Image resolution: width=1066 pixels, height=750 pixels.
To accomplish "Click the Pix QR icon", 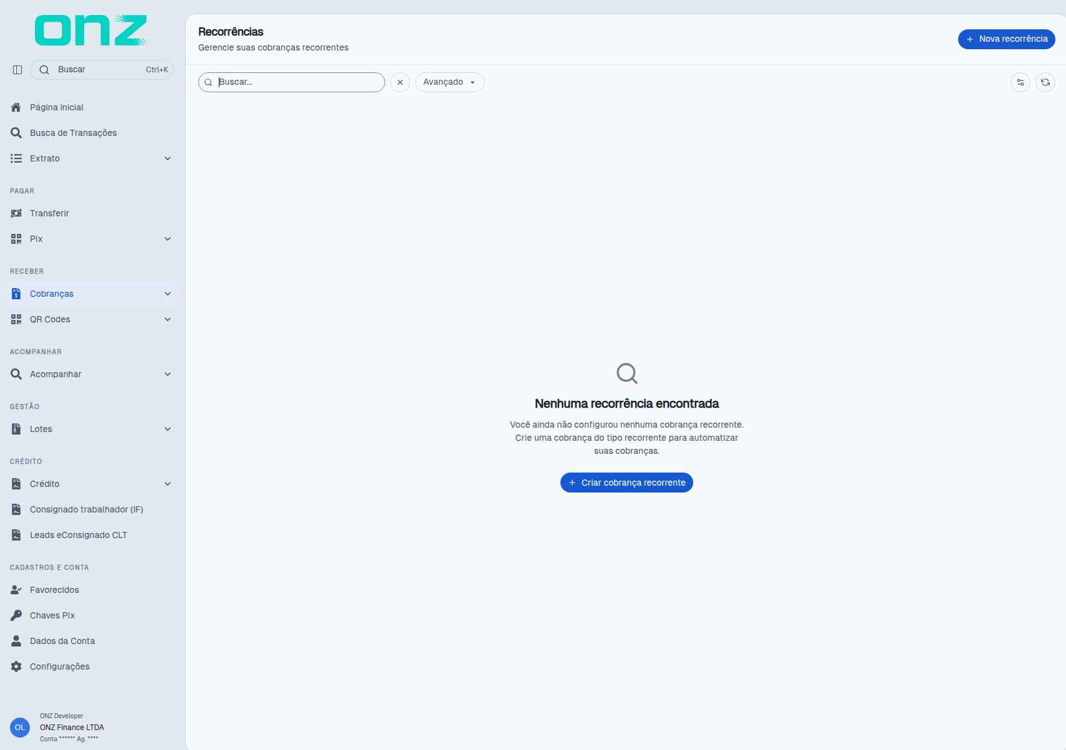I will click(16, 239).
